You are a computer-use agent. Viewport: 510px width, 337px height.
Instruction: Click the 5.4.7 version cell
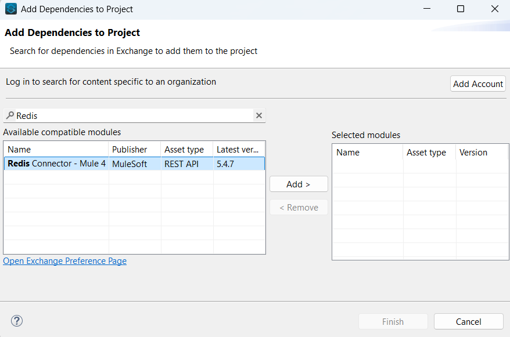click(x=239, y=164)
